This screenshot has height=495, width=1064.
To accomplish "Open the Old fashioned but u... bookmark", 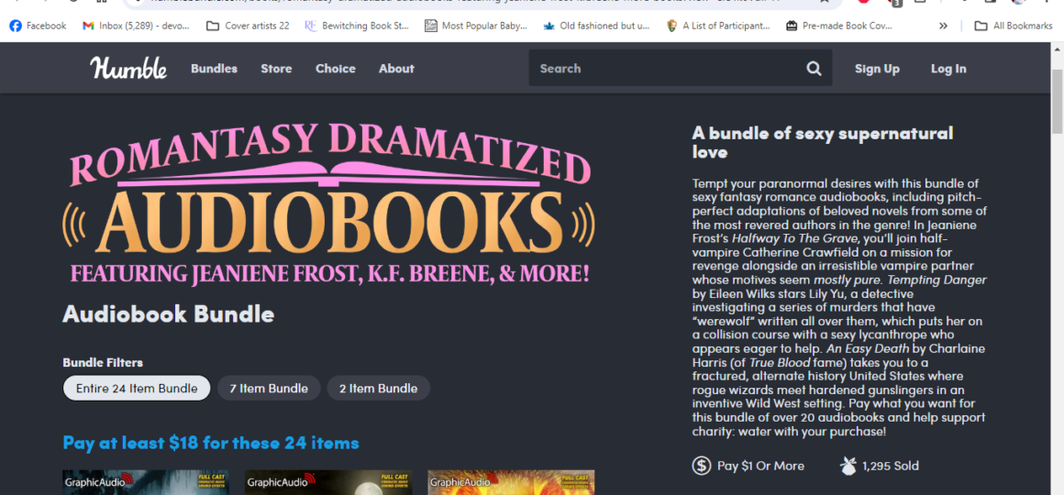I will [596, 26].
